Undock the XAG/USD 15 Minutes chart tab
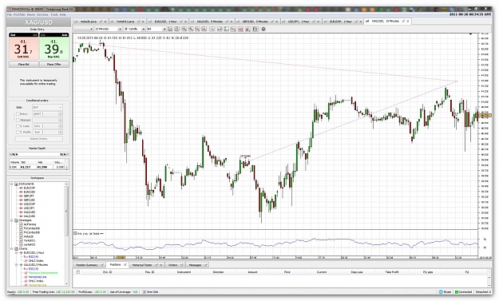The height and width of the screenshot is (301, 499). (403, 21)
